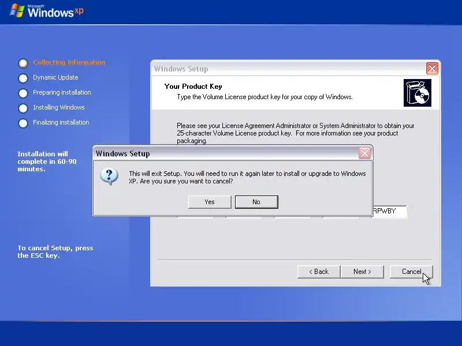
Task: Click the < Back button
Action: point(319,272)
